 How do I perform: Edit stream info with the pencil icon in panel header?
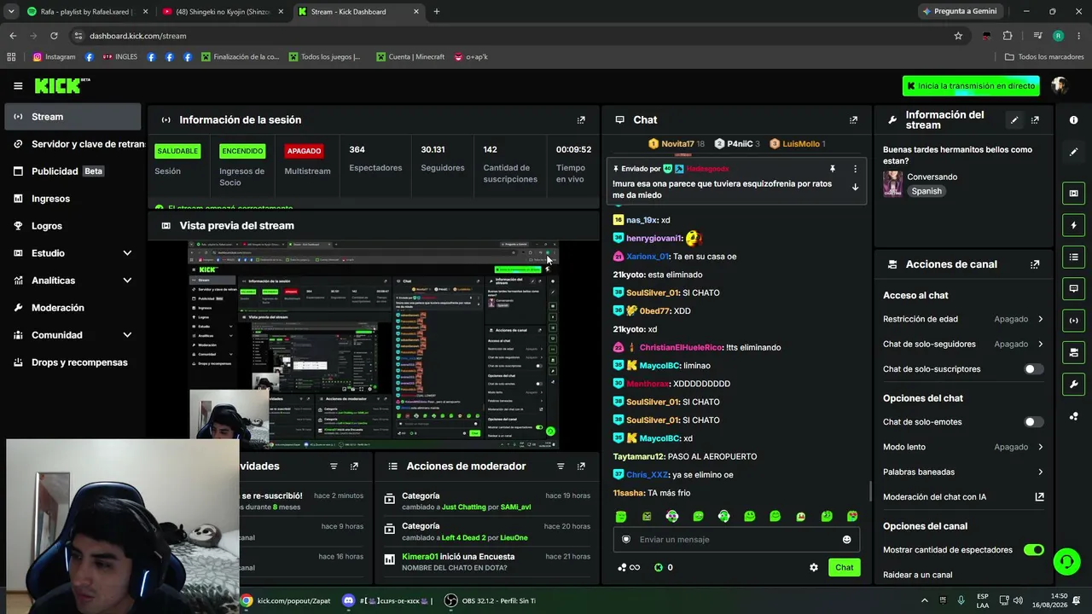tap(1014, 120)
